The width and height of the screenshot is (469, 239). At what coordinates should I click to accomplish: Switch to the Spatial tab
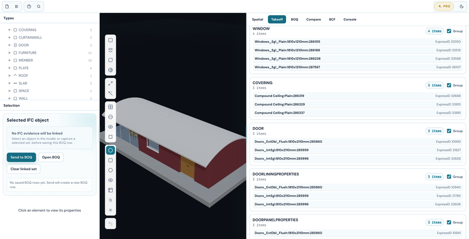257,19
